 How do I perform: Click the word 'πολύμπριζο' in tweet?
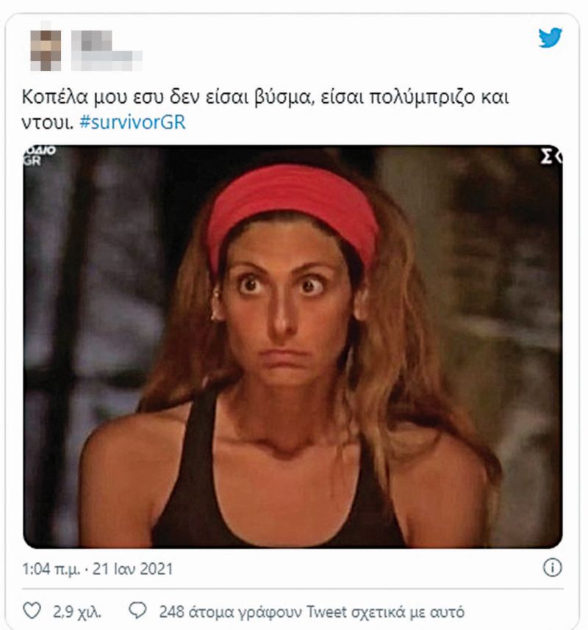[x=422, y=98]
